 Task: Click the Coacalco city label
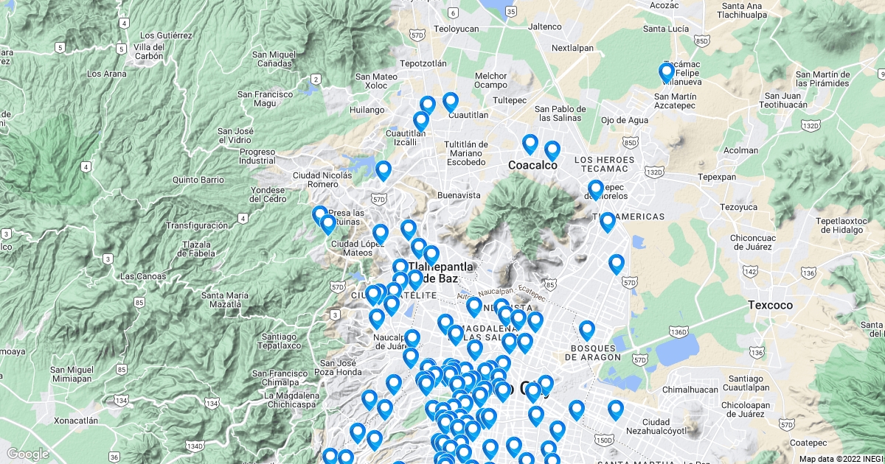[532, 166]
